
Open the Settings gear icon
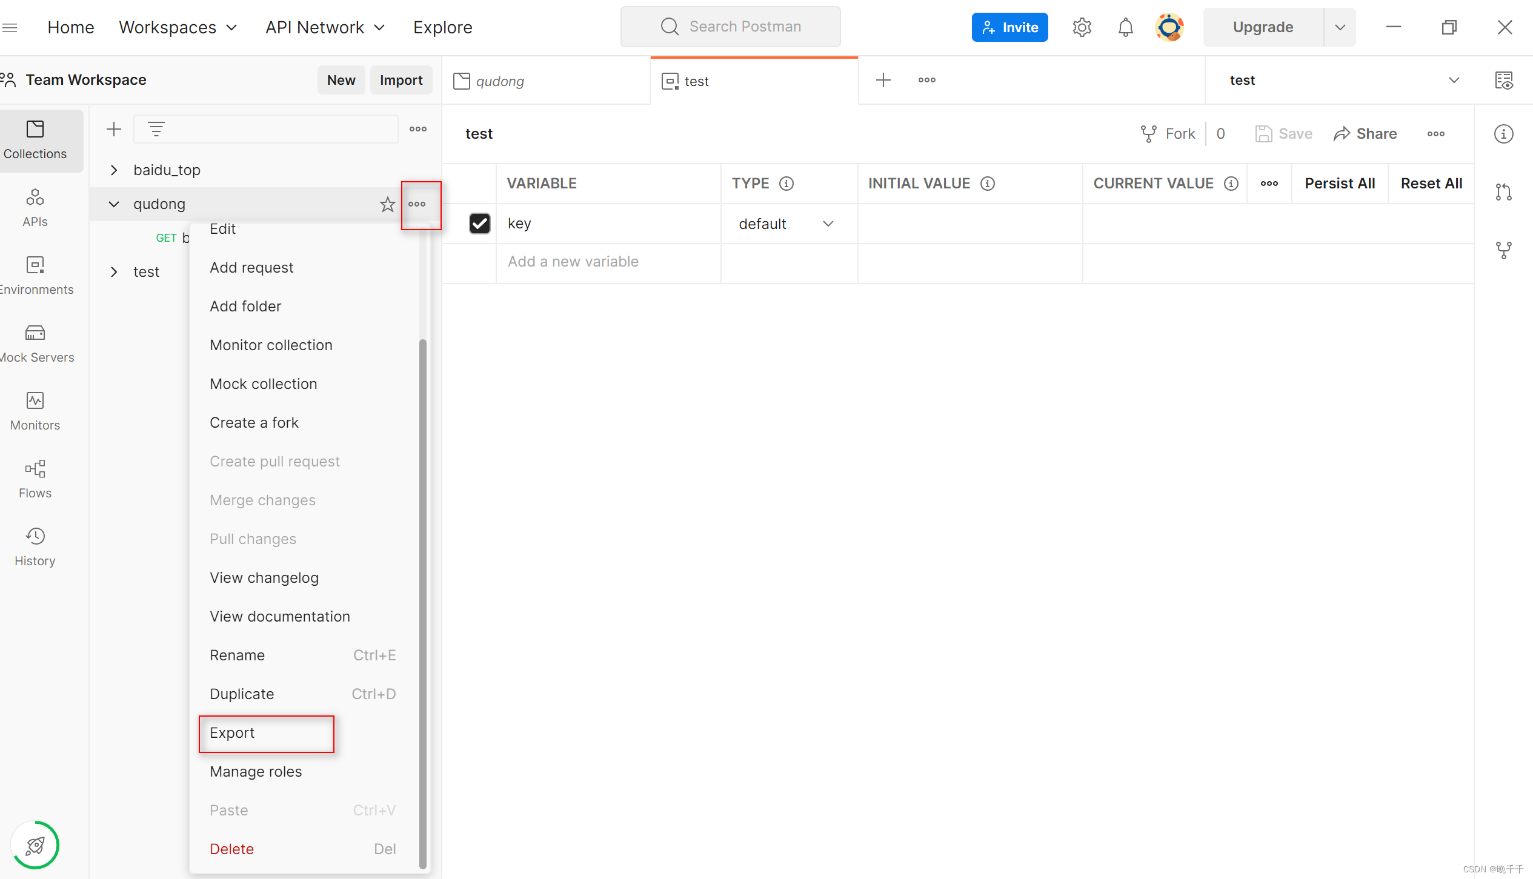pos(1082,27)
